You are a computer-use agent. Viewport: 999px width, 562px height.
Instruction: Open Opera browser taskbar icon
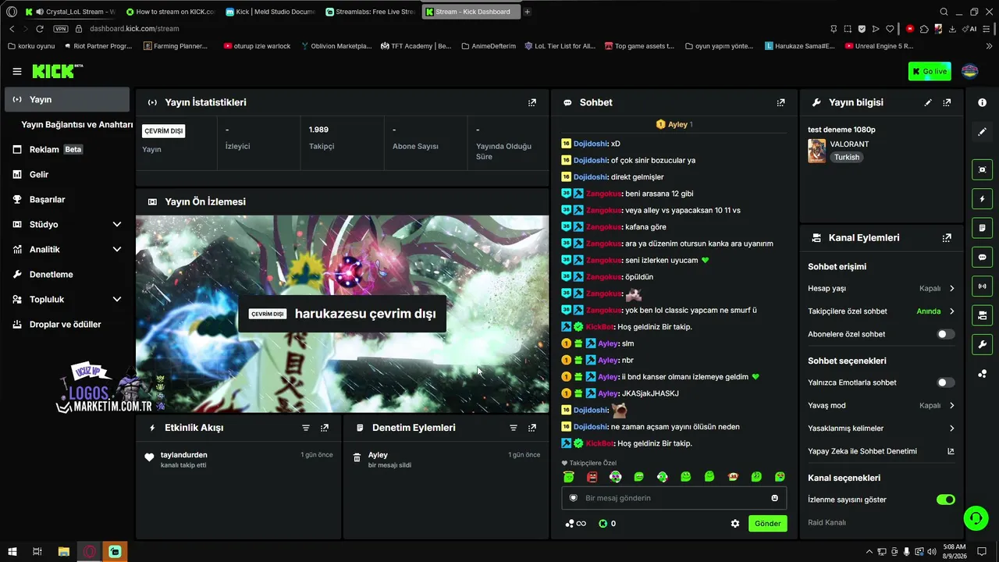[90, 552]
